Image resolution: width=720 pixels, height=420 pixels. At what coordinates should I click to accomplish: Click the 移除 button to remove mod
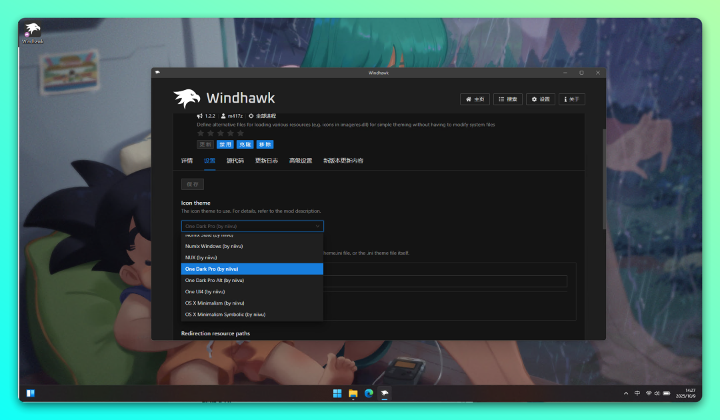[x=265, y=144]
